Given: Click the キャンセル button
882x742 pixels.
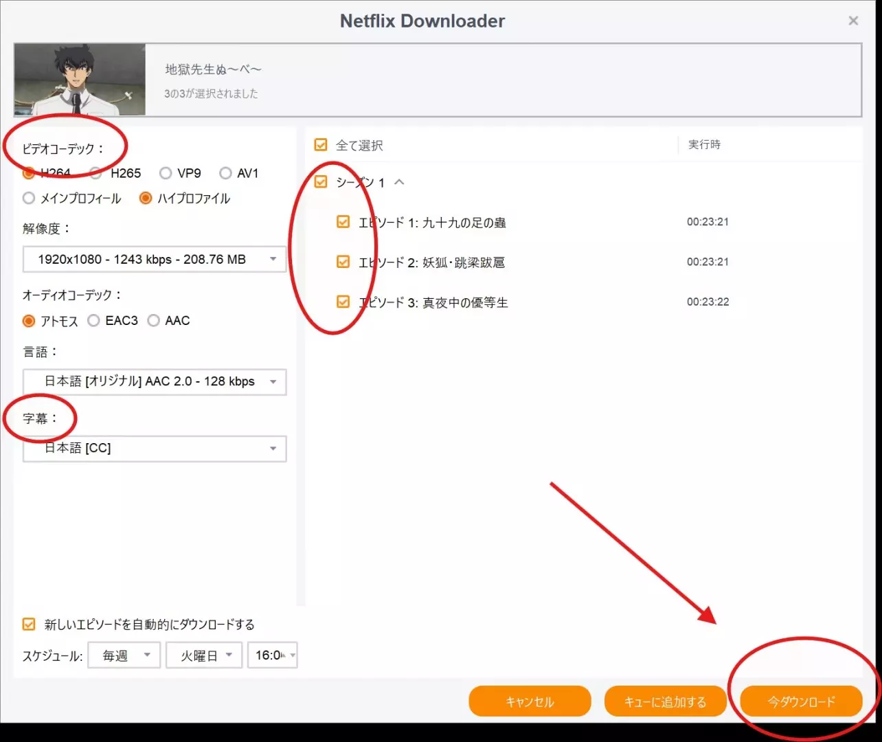Looking at the screenshot, I should [530, 701].
